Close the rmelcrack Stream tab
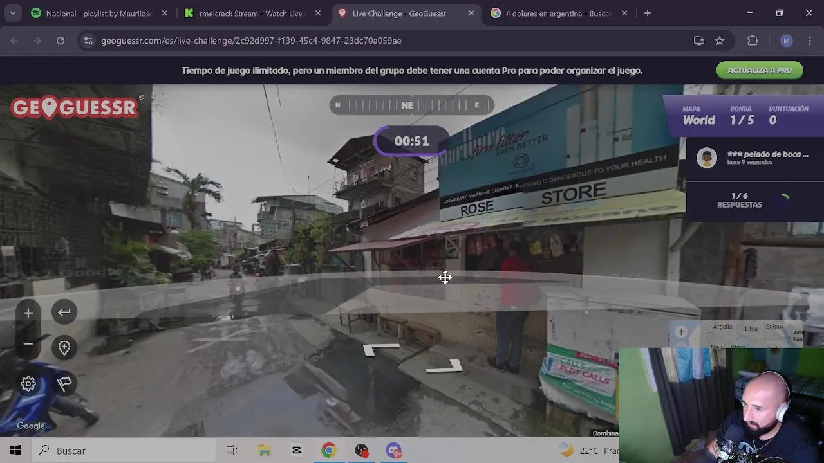Viewport: 824px width, 463px height. click(x=318, y=13)
